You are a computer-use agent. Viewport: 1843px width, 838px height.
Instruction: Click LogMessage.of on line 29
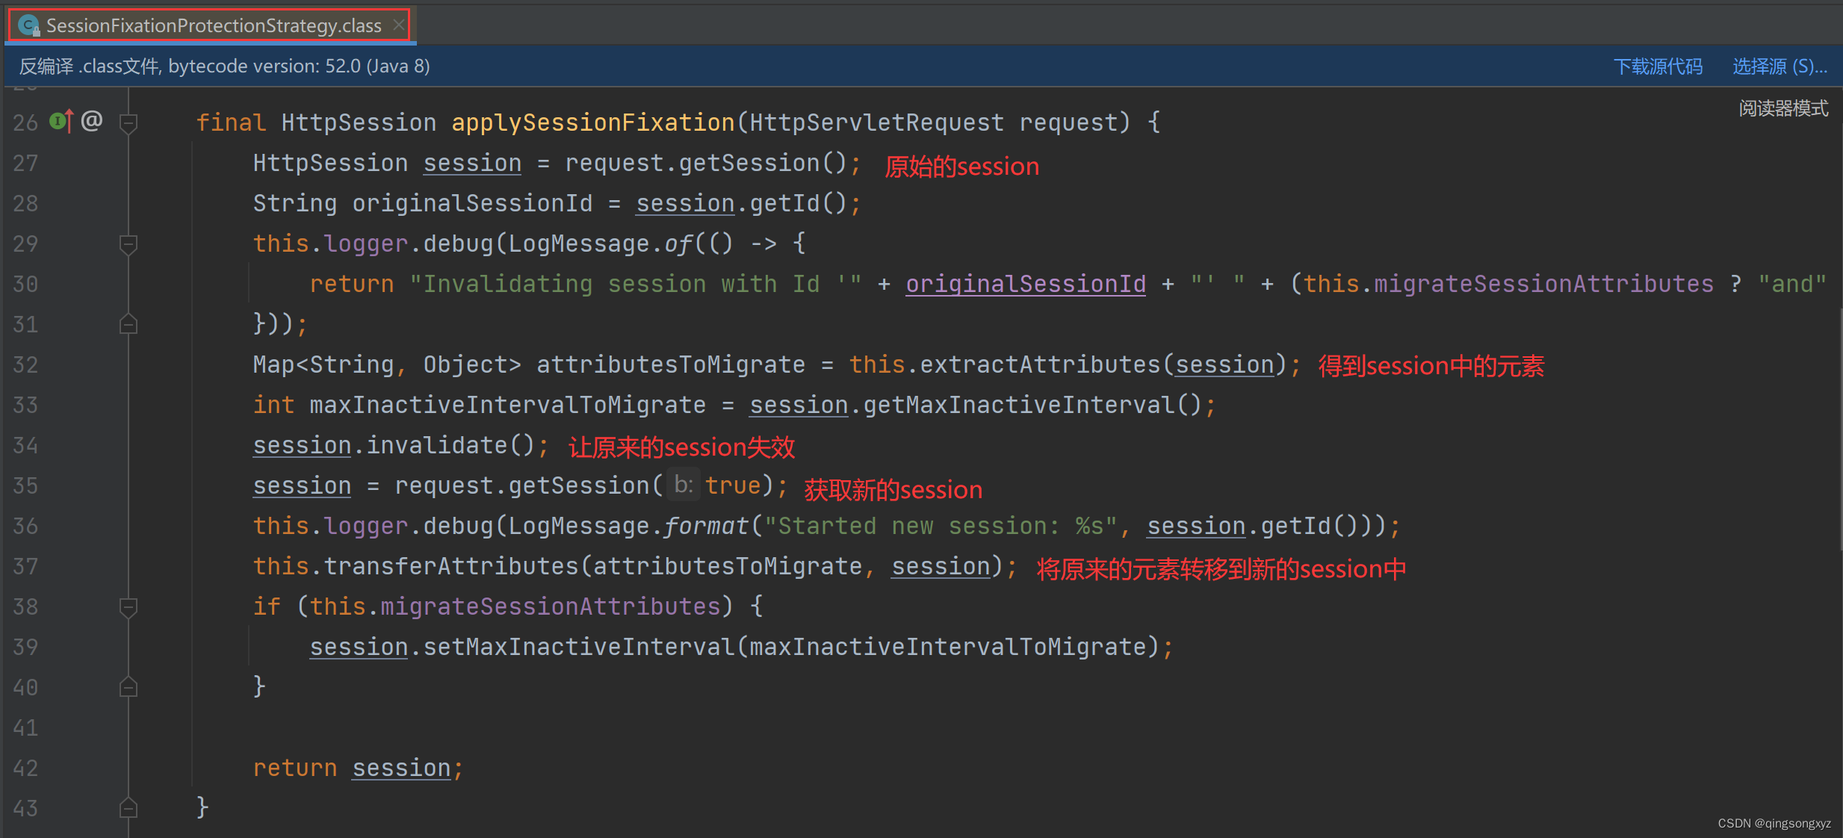[600, 243]
